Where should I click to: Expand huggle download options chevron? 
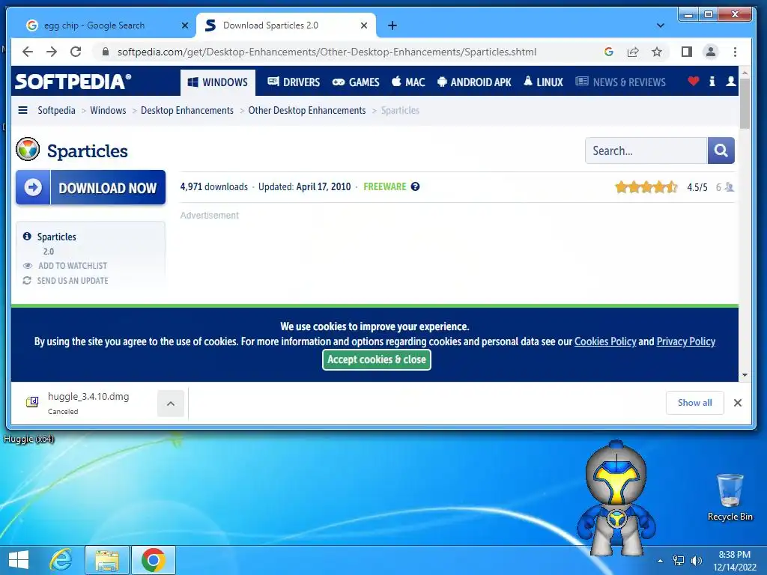[171, 404]
